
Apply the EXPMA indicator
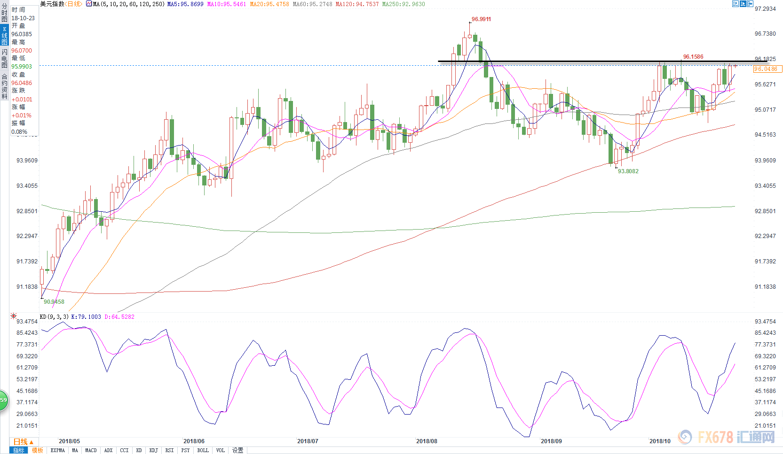[x=58, y=450]
